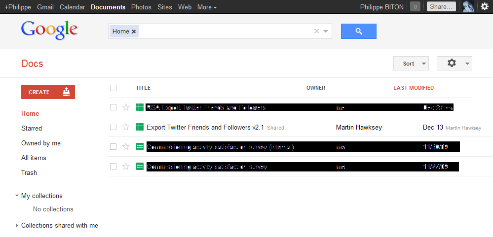Collapse the My collections section
493x237 pixels.
coord(17,196)
